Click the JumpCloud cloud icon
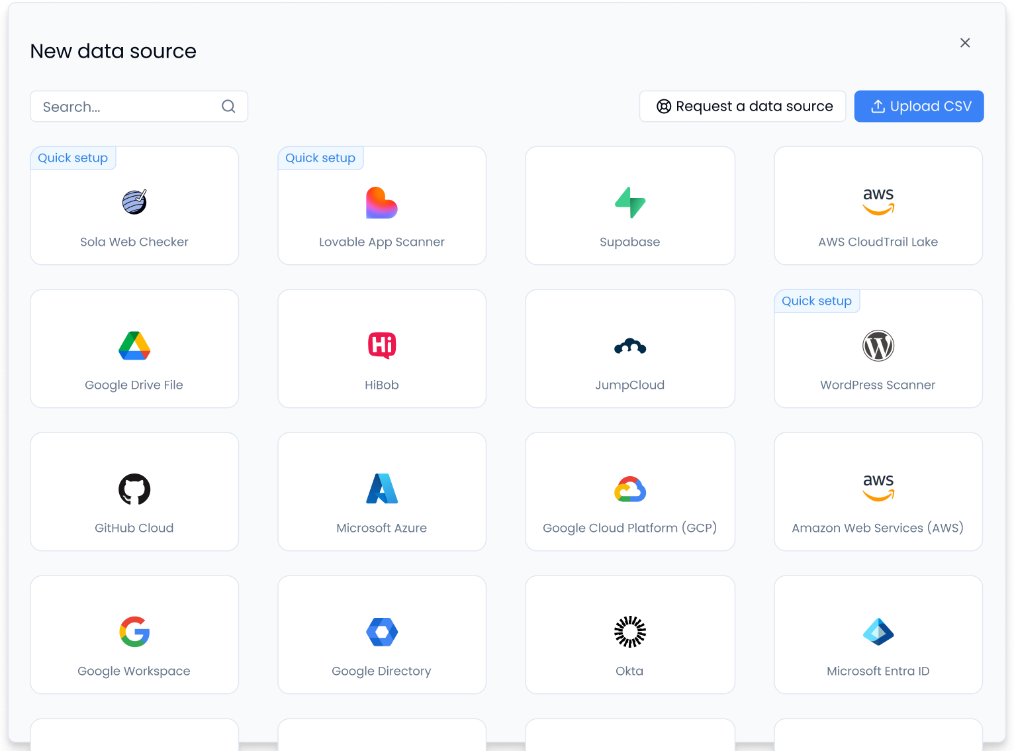The width and height of the screenshot is (1014, 751). click(629, 346)
